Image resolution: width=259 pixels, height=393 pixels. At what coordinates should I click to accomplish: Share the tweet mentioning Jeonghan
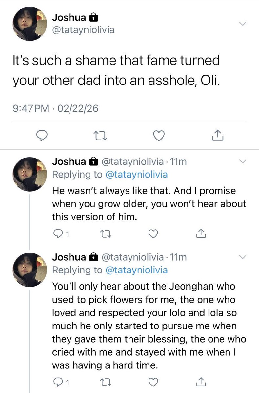201,382
